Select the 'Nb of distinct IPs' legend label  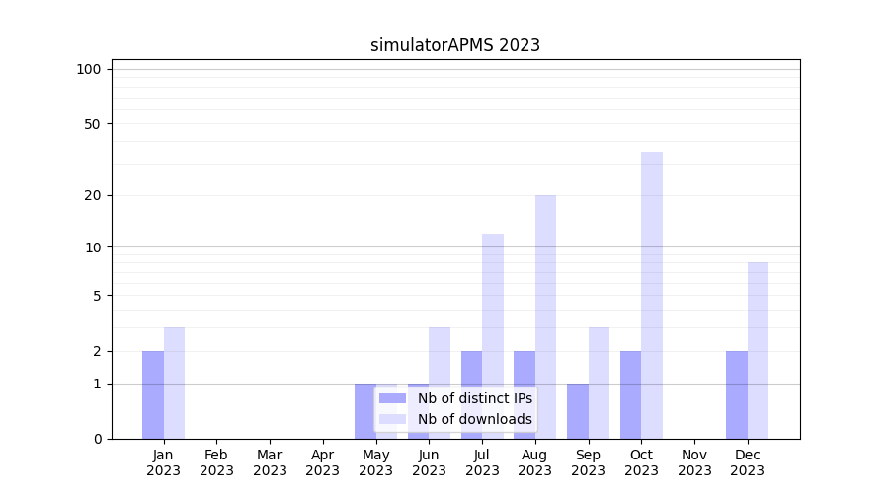coord(474,398)
